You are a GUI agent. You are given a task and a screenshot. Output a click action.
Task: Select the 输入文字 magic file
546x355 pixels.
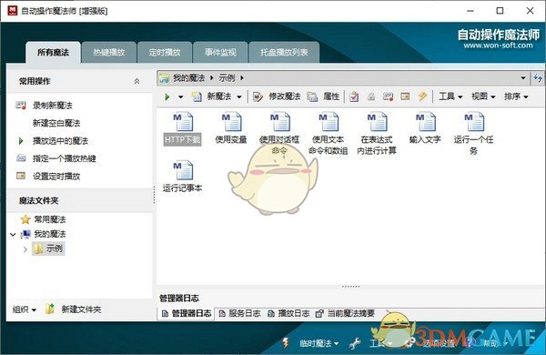coord(425,128)
